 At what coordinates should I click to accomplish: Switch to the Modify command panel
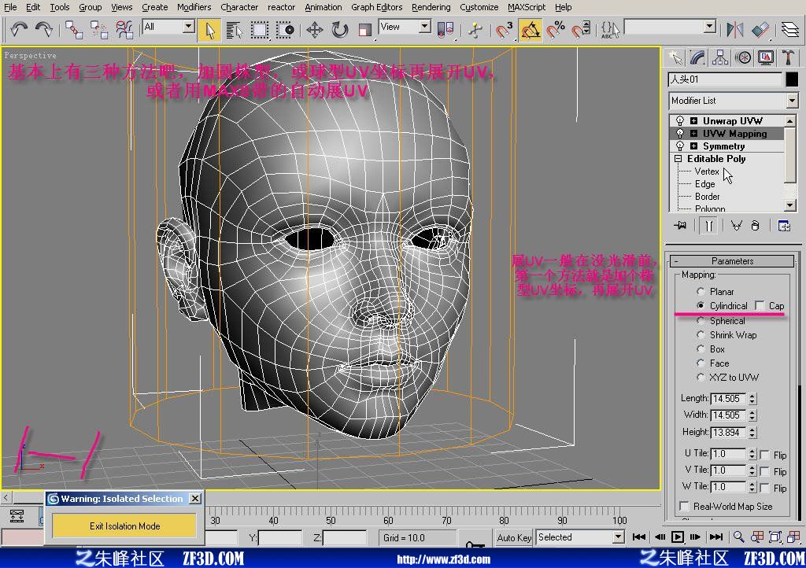[697, 57]
